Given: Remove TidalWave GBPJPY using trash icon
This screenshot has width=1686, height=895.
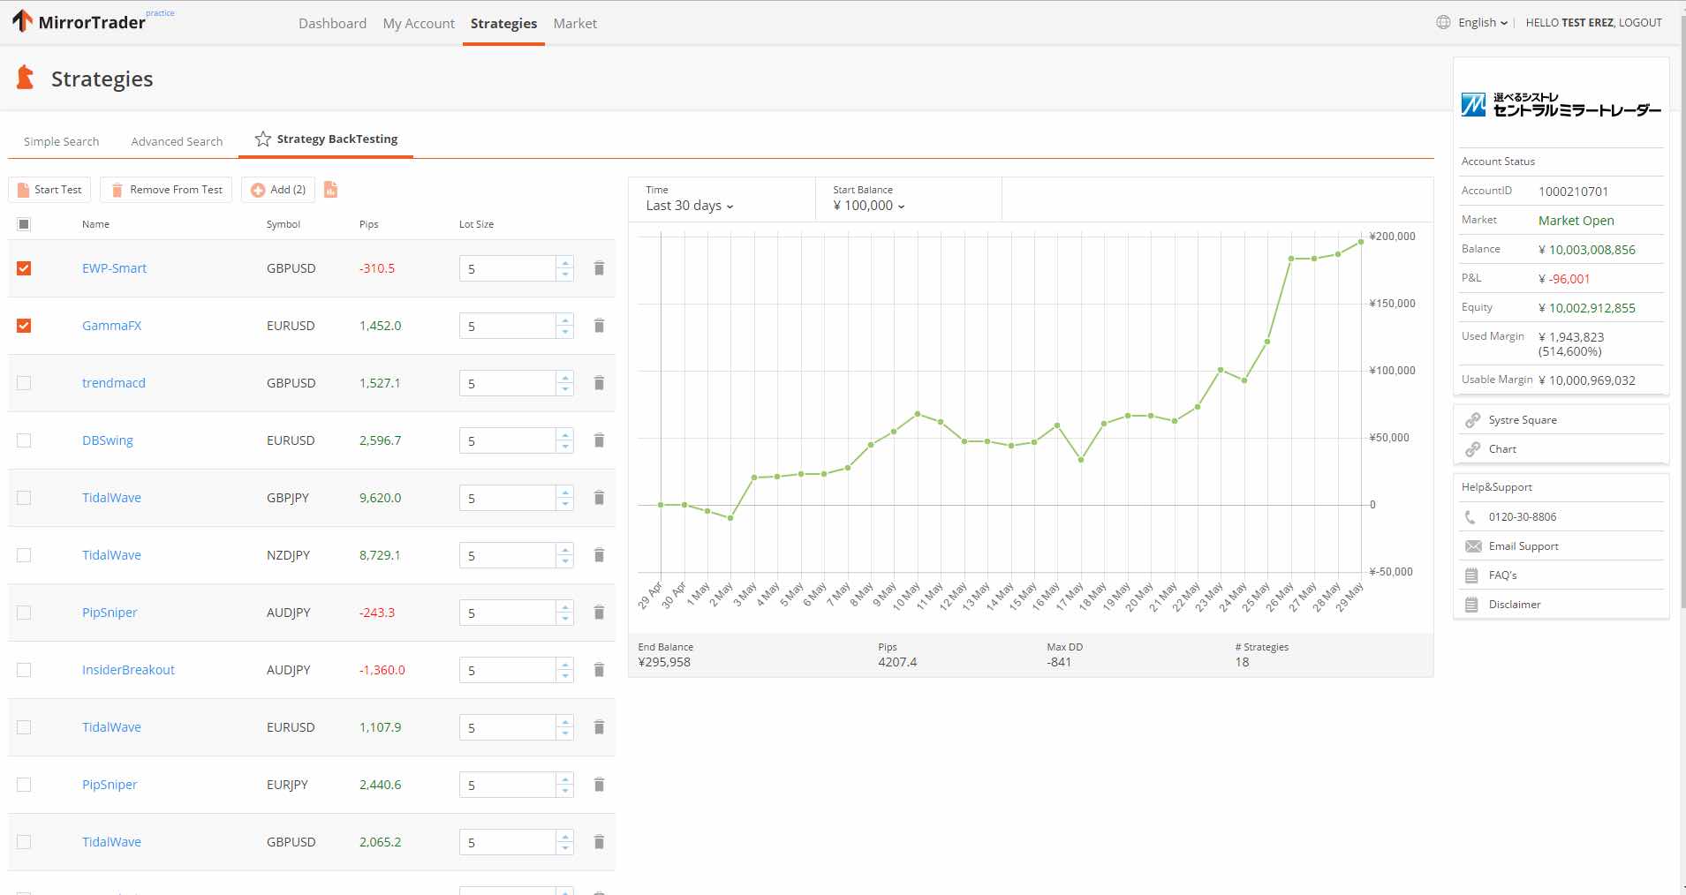Looking at the screenshot, I should pos(599,498).
